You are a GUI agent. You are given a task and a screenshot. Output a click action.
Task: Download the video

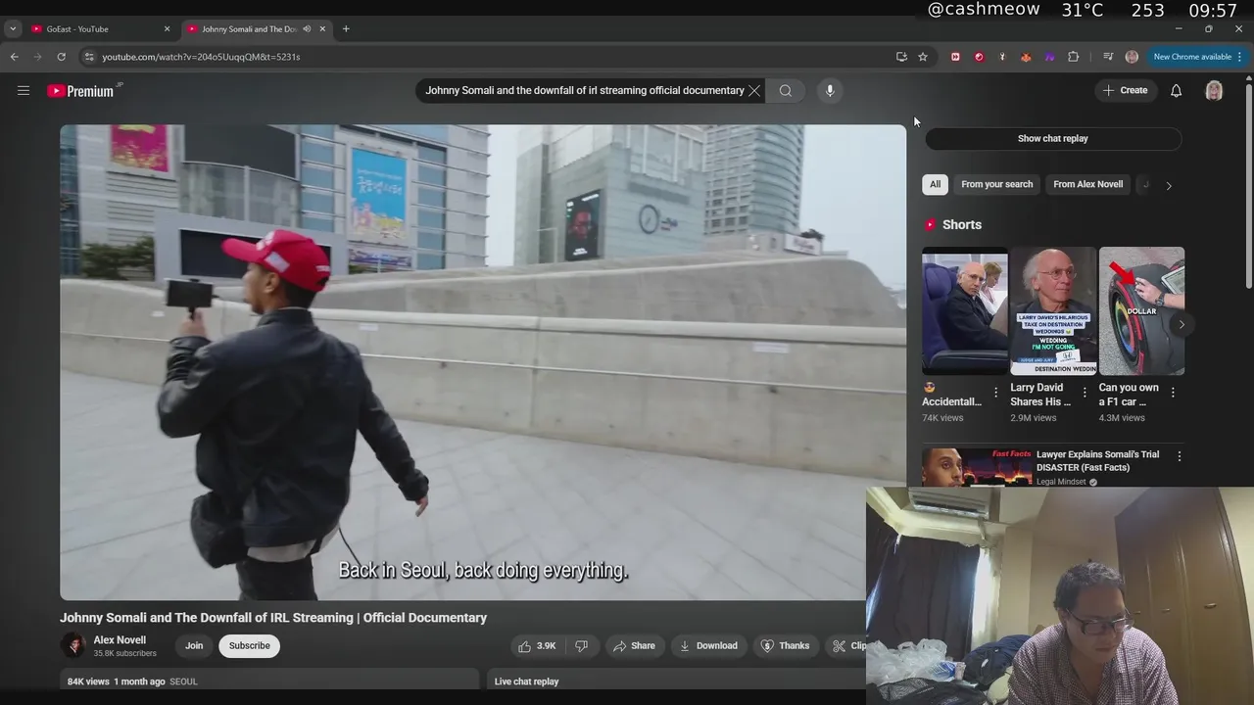pyautogui.click(x=708, y=646)
